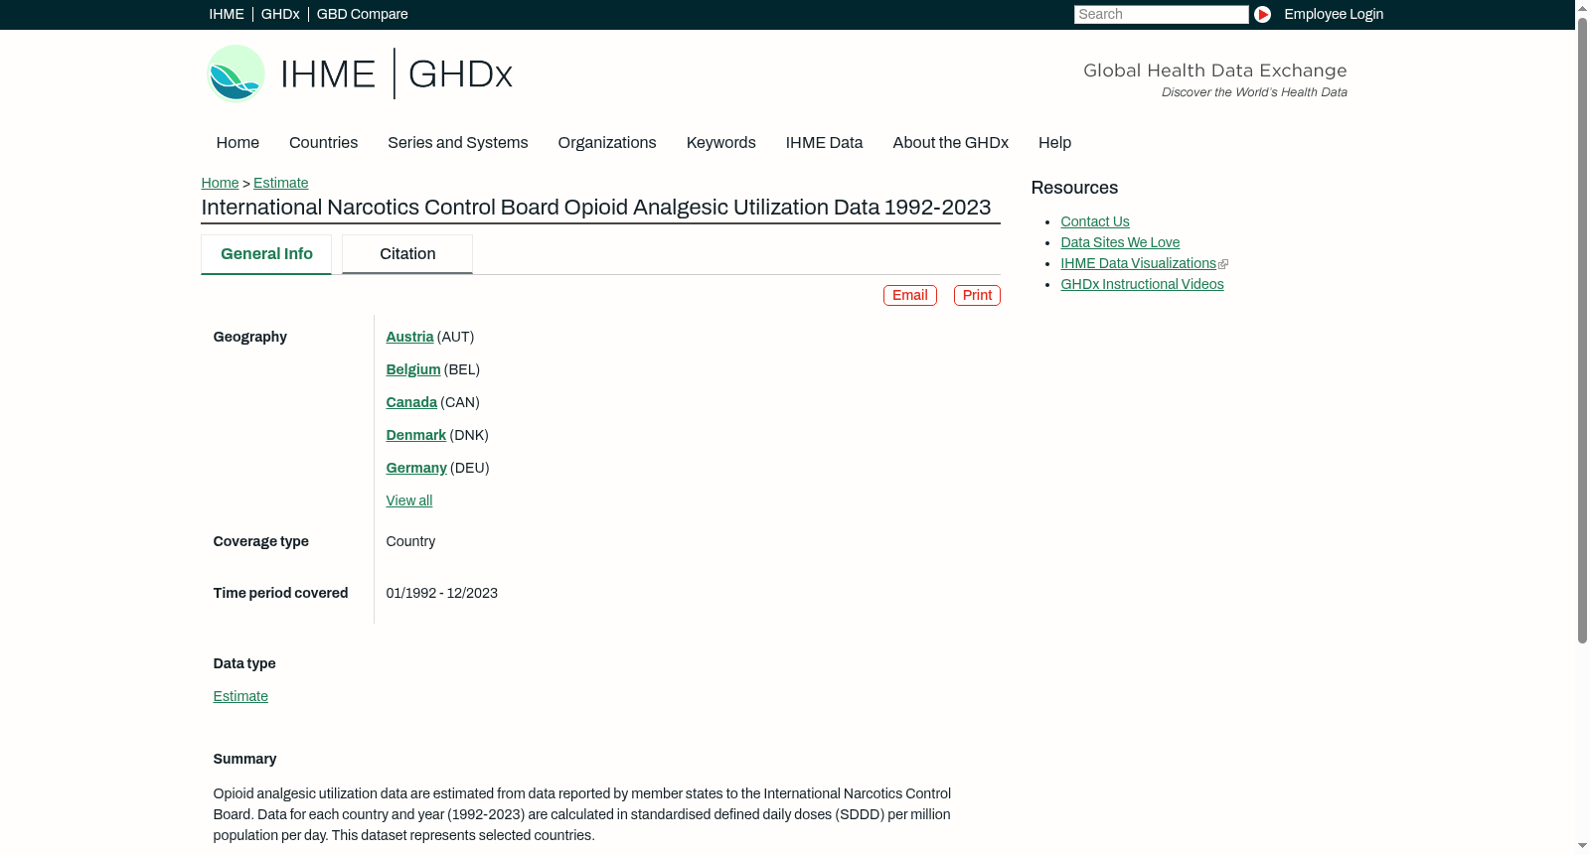Click the scrollbar down arrow
The width and height of the screenshot is (1590, 855).
pos(1582,847)
